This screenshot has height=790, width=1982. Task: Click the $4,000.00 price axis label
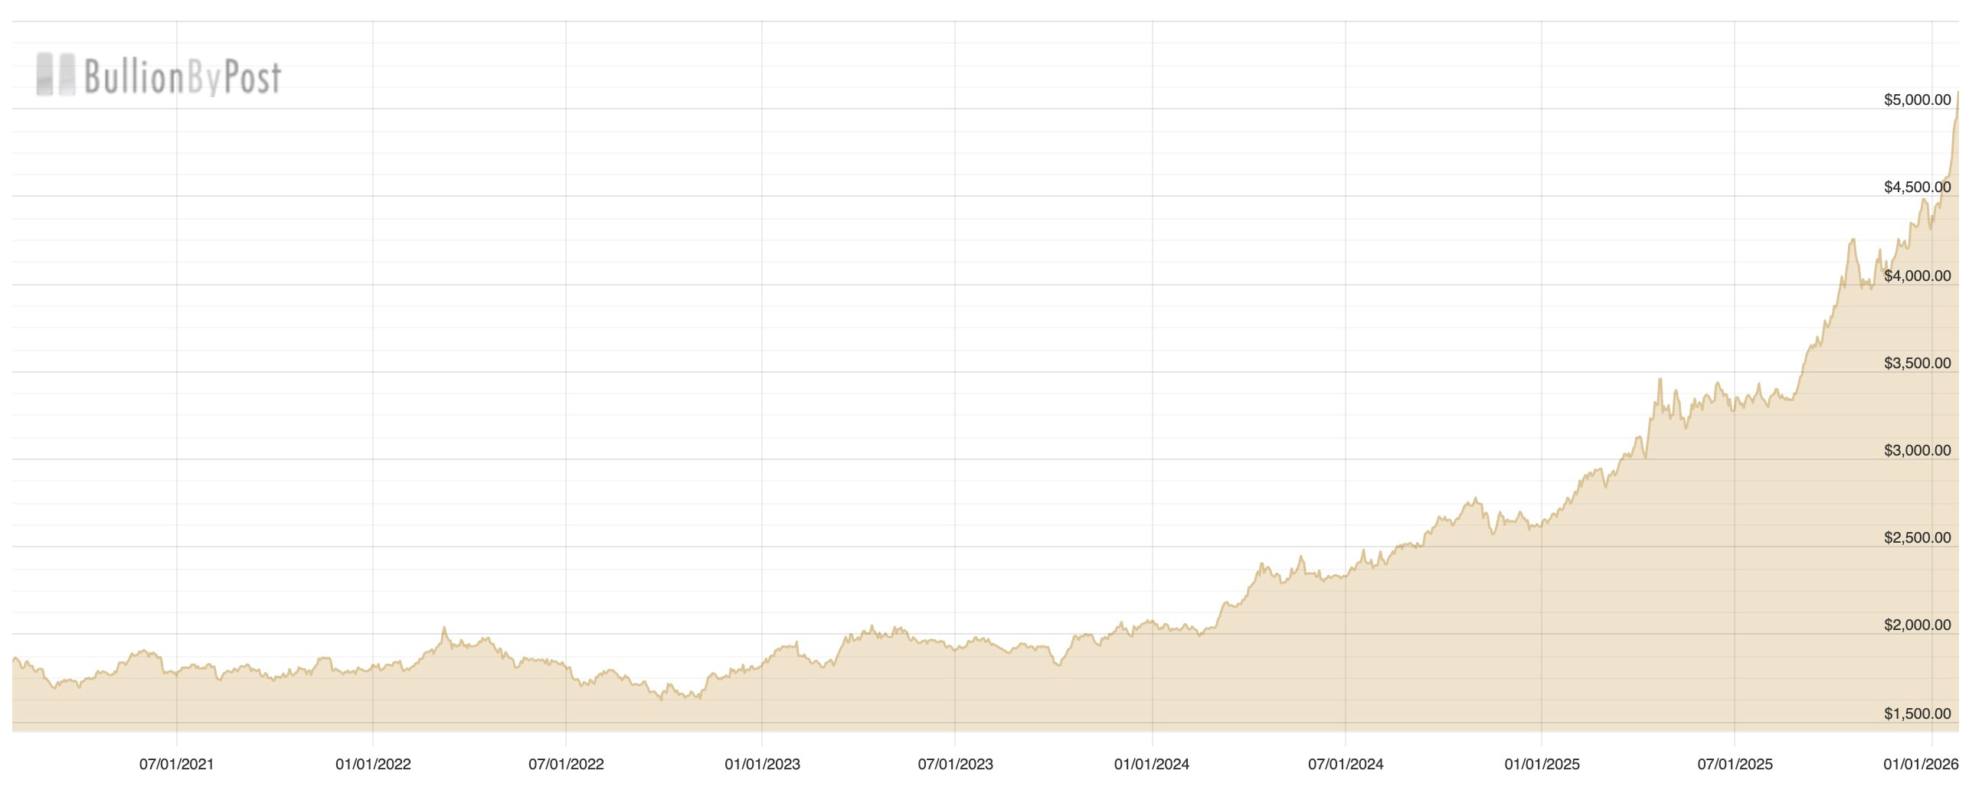click(1918, 276)
